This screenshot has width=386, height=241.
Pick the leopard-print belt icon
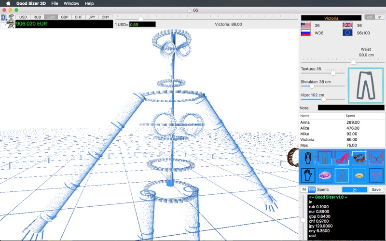click(358, 158)
